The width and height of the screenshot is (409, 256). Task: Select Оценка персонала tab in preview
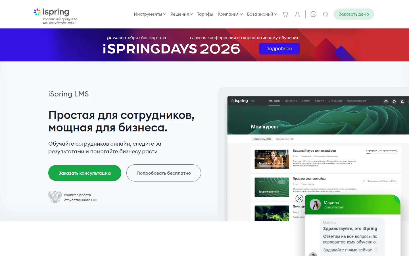[x=356, y=101]
